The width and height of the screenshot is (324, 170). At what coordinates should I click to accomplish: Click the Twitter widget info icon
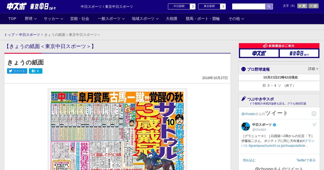point(314,114)
